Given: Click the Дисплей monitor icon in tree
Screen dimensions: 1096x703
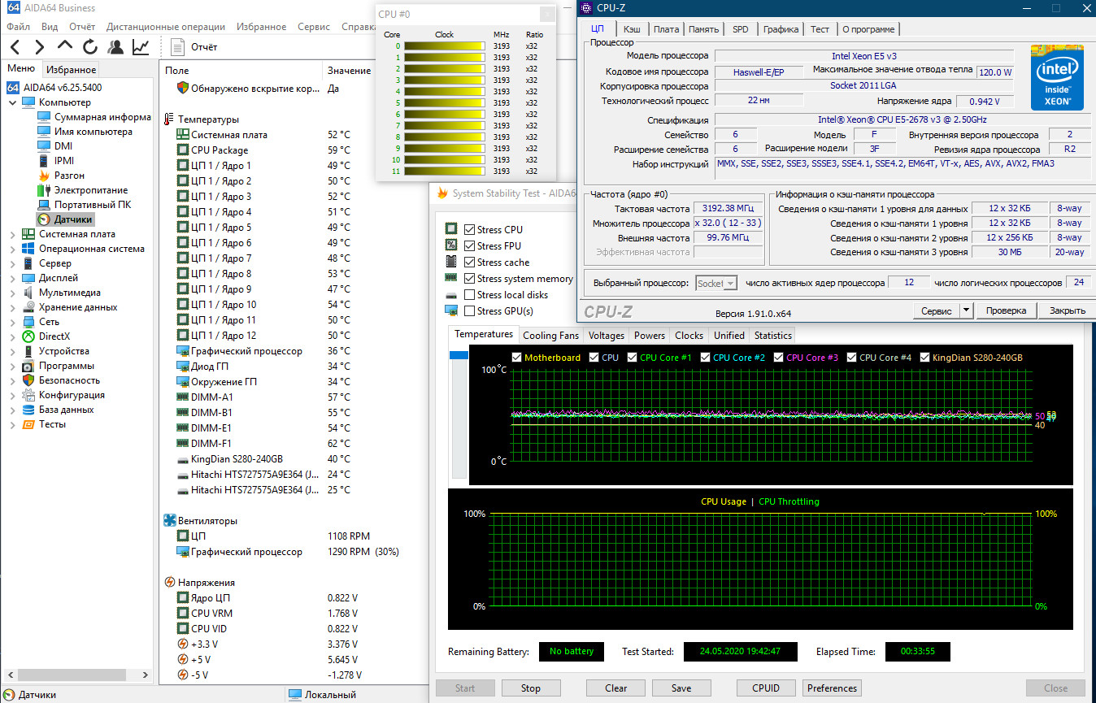Looking at the screenshot, I should click(x=28, y=278).
